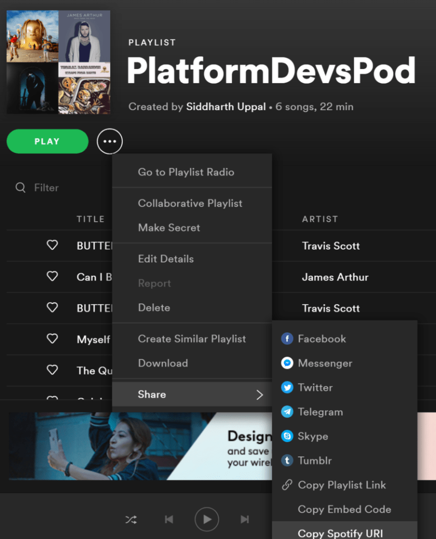Heart the Can I Be Him track
This screenshot has height=539, width=436.
(x=52, y=276)
